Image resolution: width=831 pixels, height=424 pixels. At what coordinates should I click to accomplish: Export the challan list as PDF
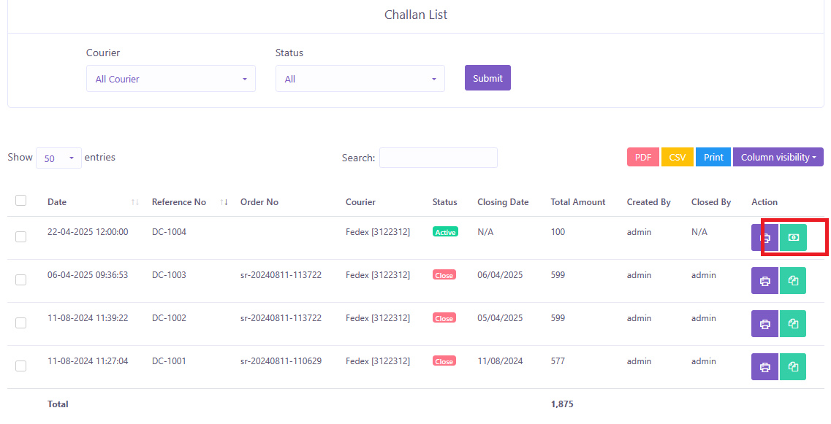click(x=642, y=158)
